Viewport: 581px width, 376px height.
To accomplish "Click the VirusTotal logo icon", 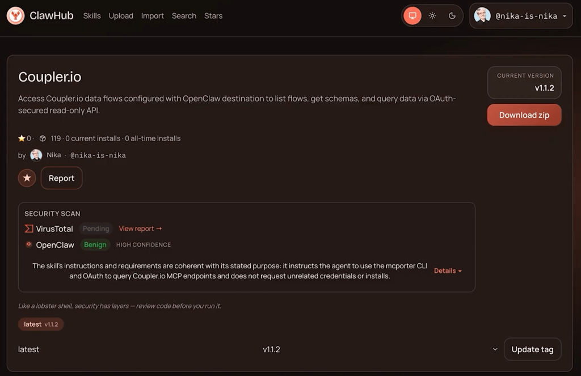I will pyautogui.click(x=29, y=229).
